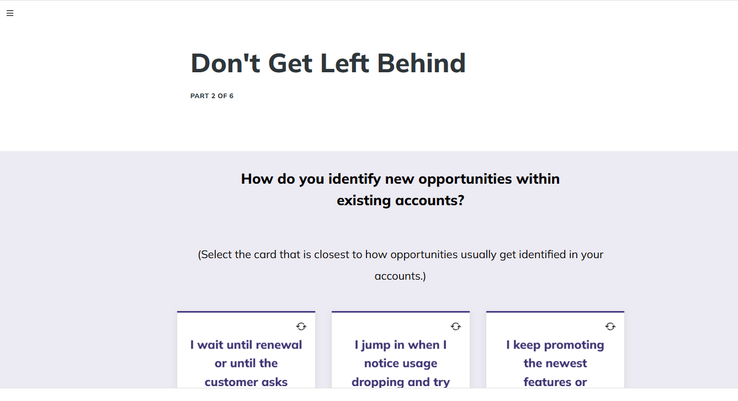Viewport: 738px width, 401px height.
Task: Flip the "I wait until renewal" card icon
Action: (x=301, y=327)
